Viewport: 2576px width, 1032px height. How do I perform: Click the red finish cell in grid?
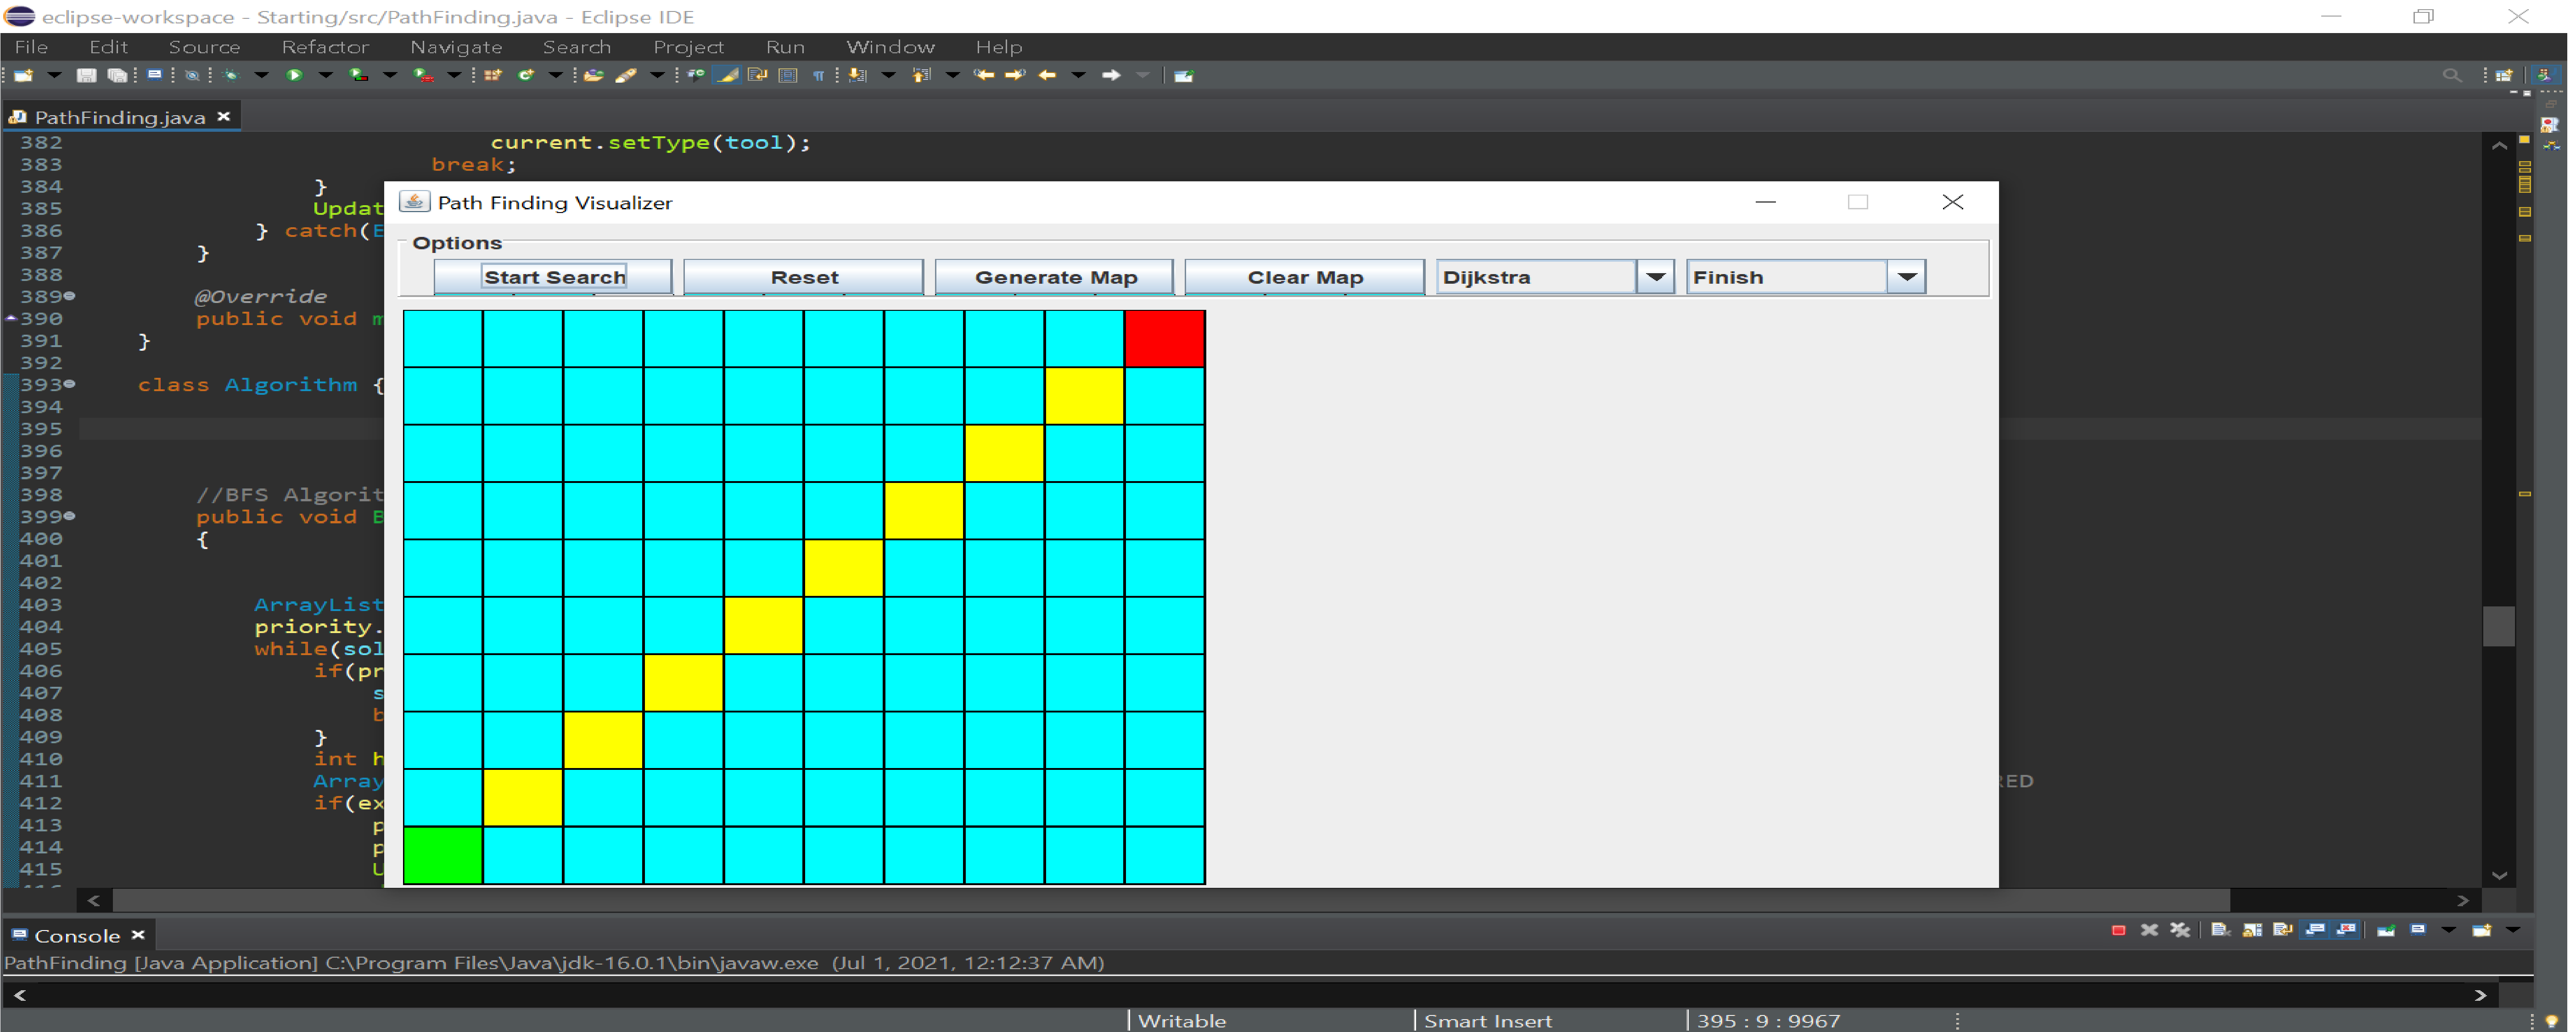coord(1164,339)
